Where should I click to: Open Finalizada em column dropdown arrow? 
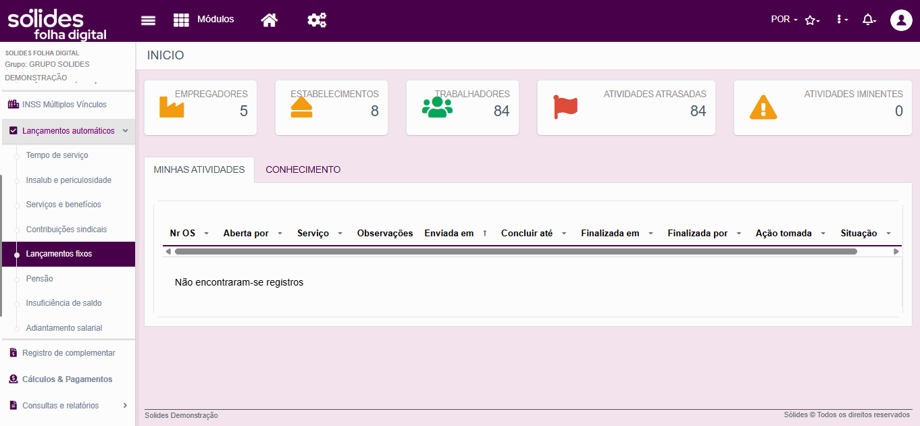[x=650, y=234]
